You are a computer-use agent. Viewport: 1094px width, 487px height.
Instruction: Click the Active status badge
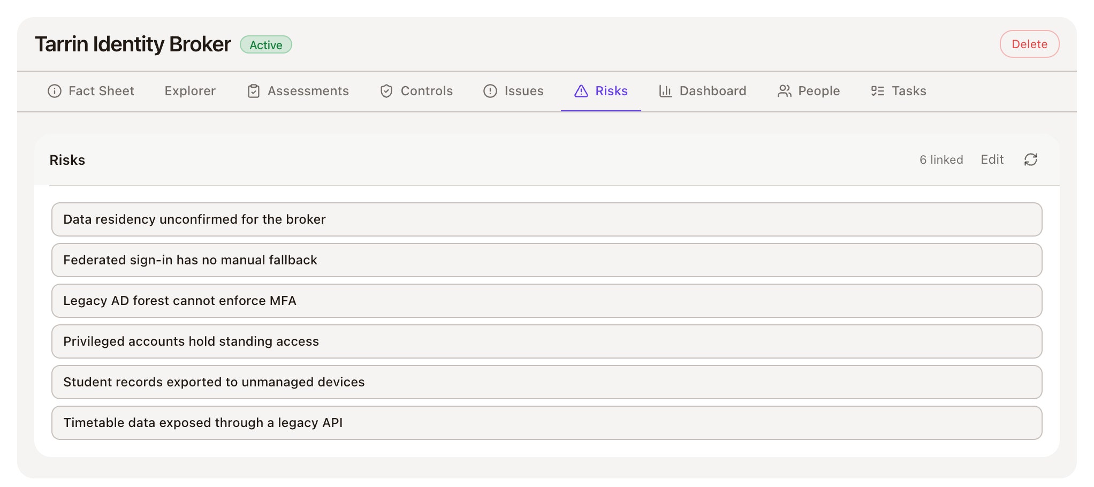click(265, 44)
